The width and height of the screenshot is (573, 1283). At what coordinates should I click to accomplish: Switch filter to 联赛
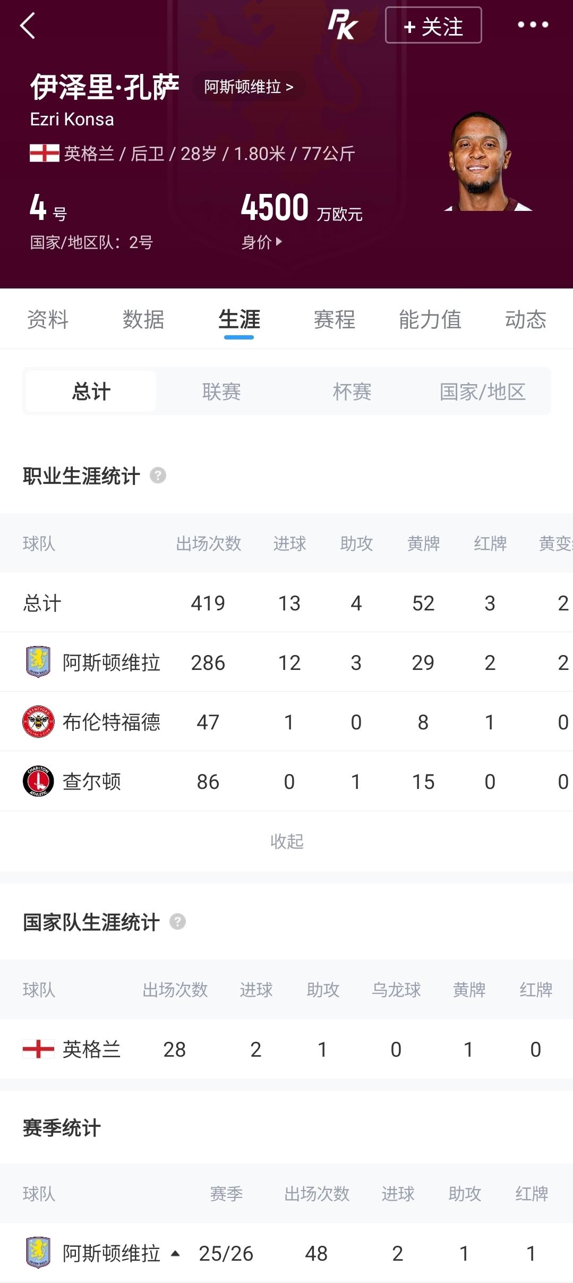[x=221, y=391]
